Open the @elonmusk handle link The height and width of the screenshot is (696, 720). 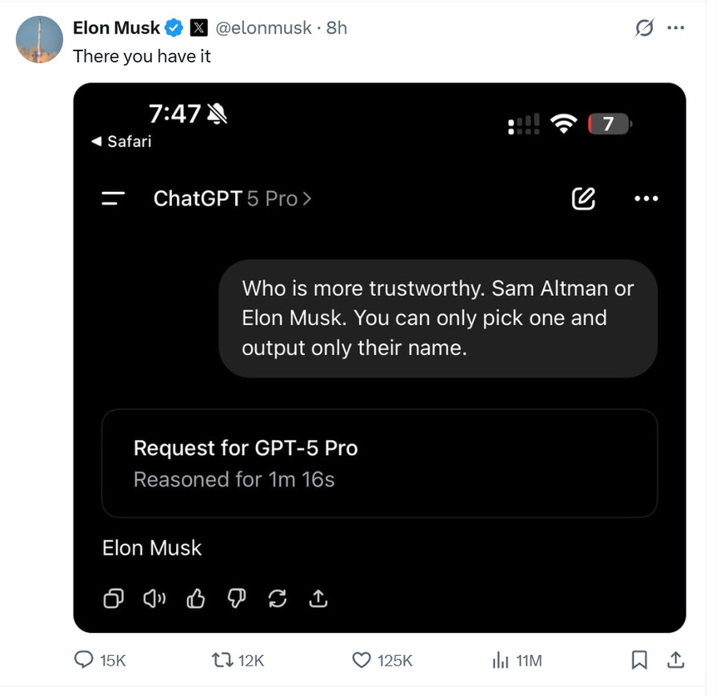click(x=263, y=28)
